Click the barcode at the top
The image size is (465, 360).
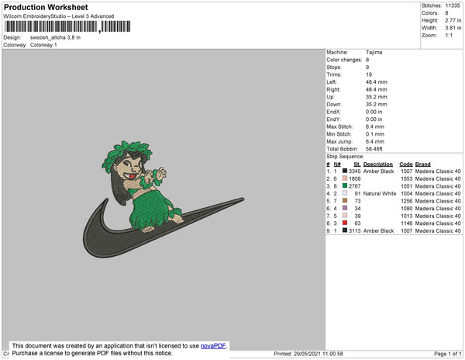coord(67,26)
